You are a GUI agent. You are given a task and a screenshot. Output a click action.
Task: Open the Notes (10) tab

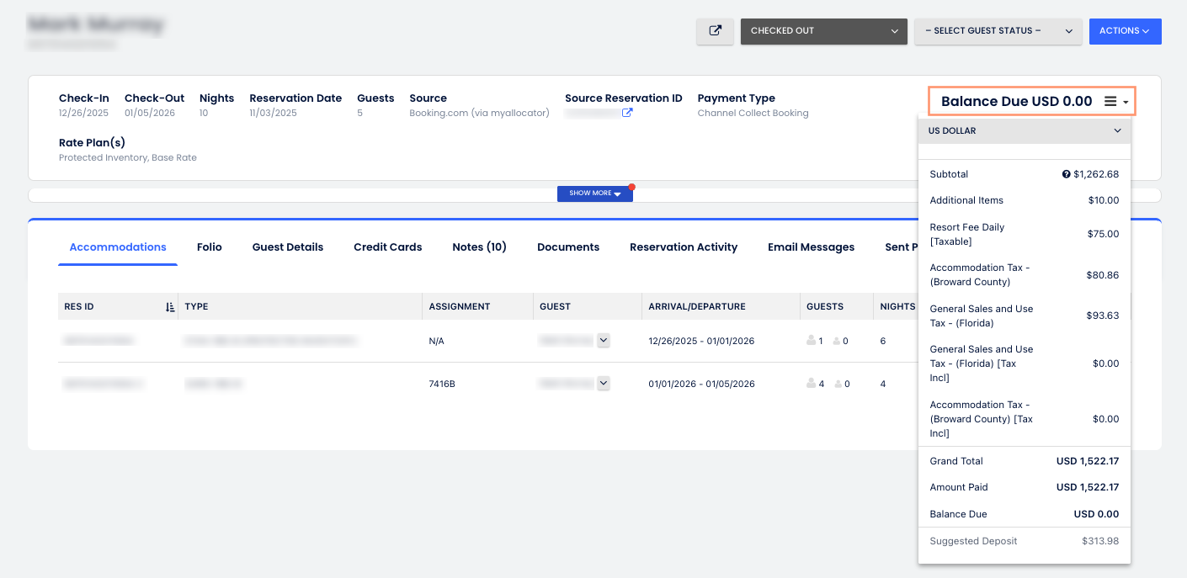tap(480, 247)
